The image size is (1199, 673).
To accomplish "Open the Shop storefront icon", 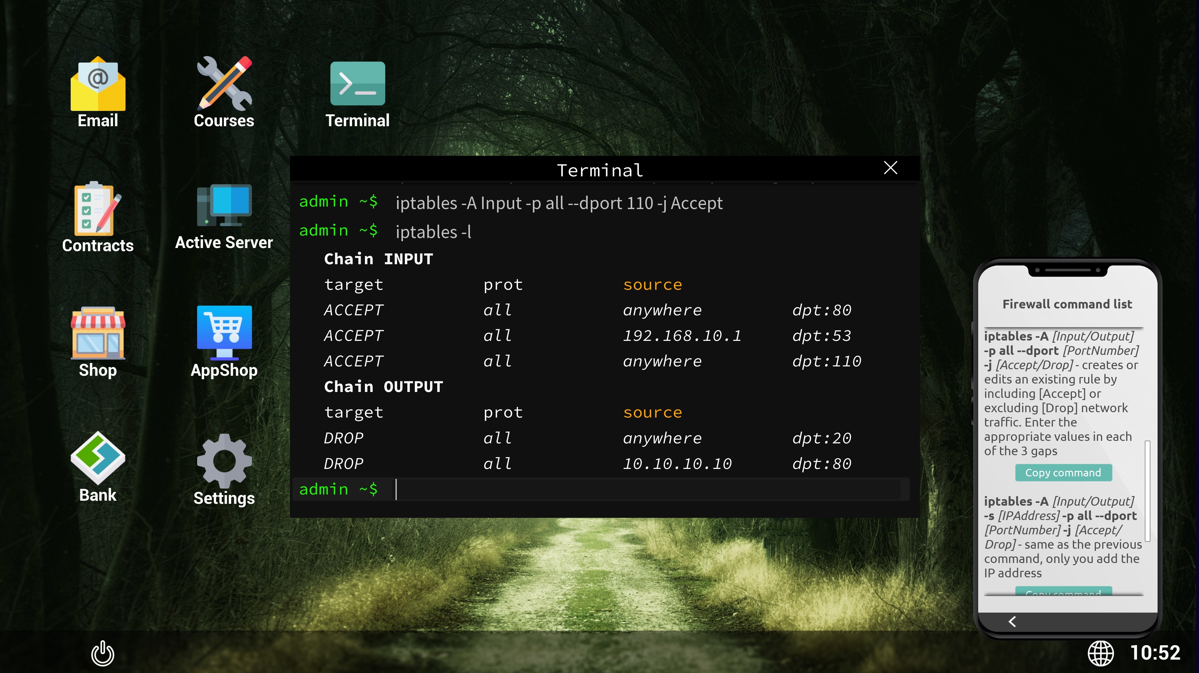I will [x=98, y=333].
